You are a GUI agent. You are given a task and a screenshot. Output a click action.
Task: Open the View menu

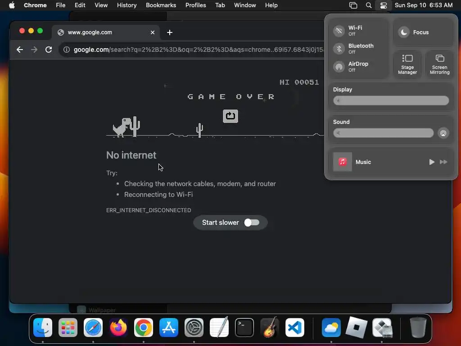click(101, 5)
